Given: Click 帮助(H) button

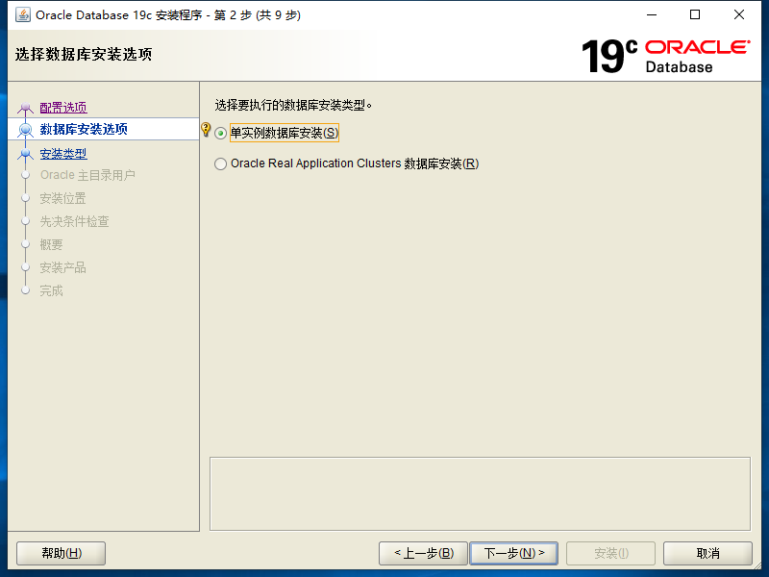Looking at the screenshot, I should point(62,554).
